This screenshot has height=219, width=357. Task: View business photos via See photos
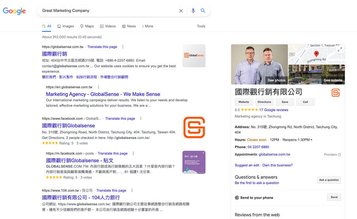click(x=276, y=80)
